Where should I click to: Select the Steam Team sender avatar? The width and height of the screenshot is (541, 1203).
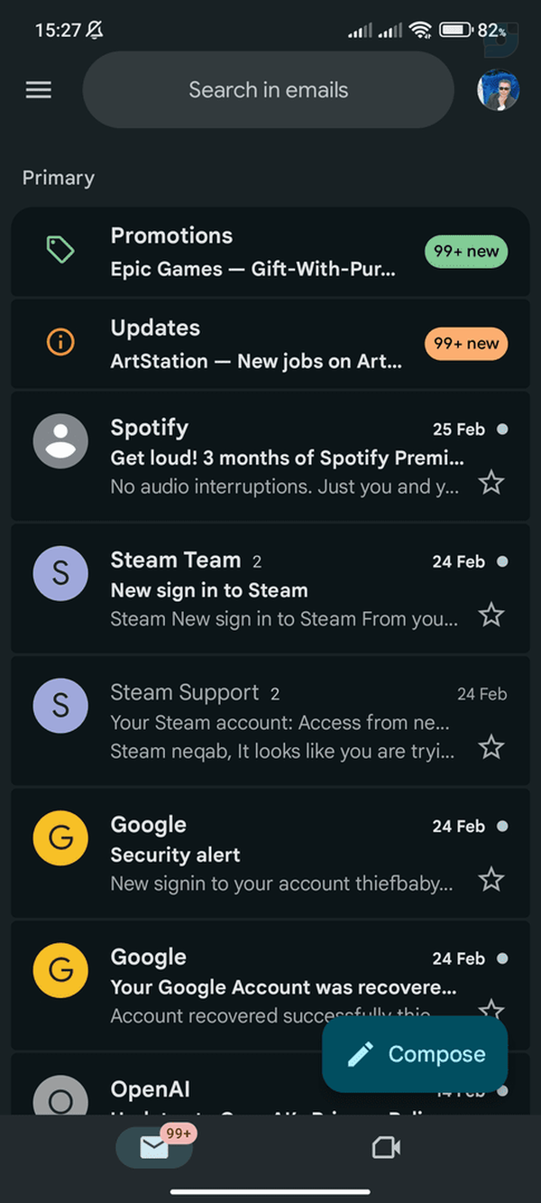pos(60,574)
